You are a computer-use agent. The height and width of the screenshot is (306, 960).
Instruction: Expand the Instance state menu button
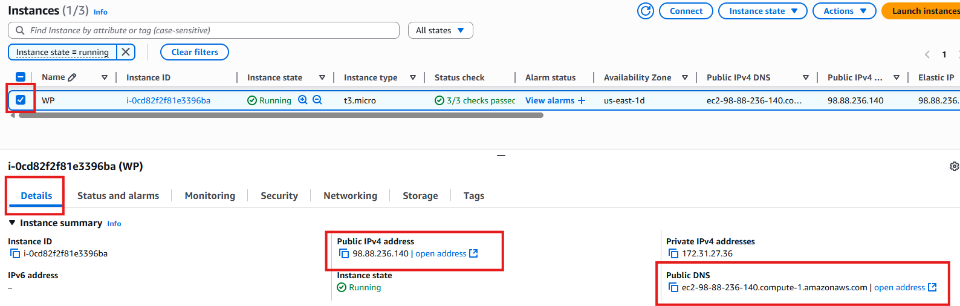pos(762,11)
